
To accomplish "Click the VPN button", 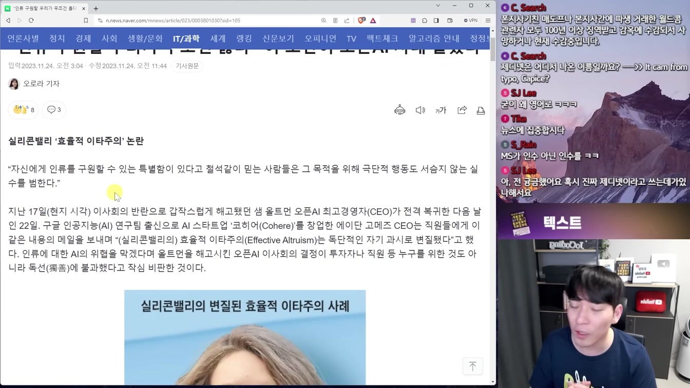I will click(x=471, y=21).
